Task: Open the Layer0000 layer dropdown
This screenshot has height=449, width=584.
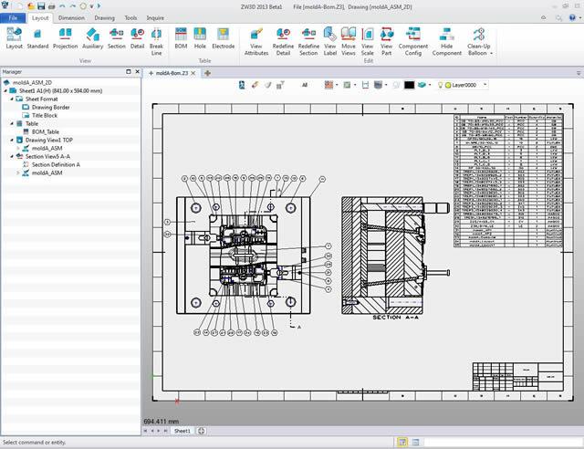Action: tap(485, 85)
